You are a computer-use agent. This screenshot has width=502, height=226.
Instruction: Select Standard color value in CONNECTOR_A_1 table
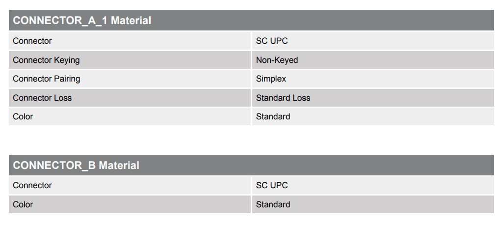[x=273, y=116]
